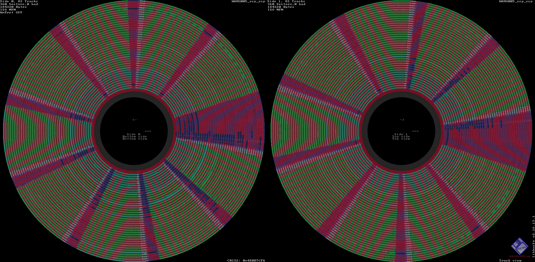The height and width of the screenshot is (262, 535).
Task: Click the "WrProt OFF" status text
Action: pos(11,13)
